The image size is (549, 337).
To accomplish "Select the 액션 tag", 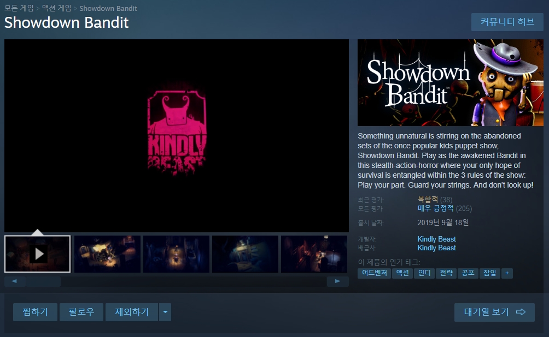I will (402, 273).
